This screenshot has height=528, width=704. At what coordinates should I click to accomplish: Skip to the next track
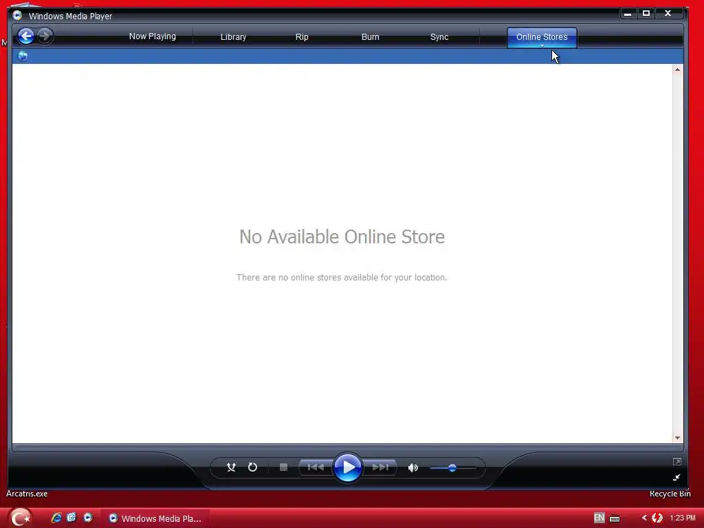point(380,467)
